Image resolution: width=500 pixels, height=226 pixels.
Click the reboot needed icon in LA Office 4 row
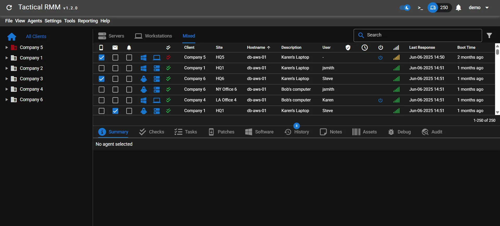(x=380, y=100)
